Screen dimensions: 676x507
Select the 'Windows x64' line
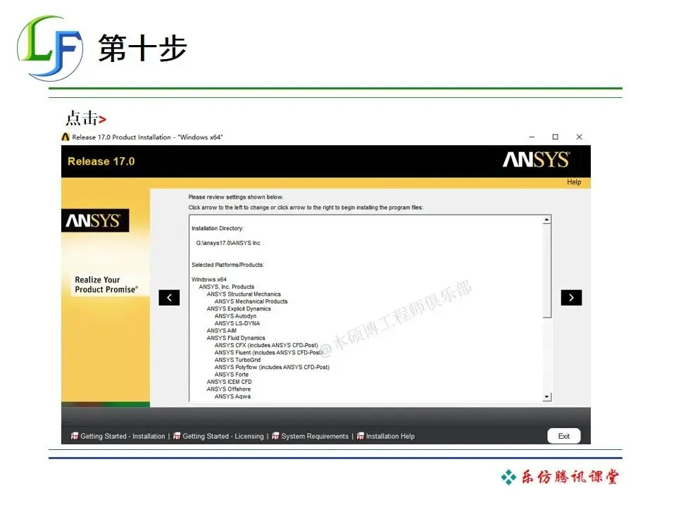coord(209,280)
